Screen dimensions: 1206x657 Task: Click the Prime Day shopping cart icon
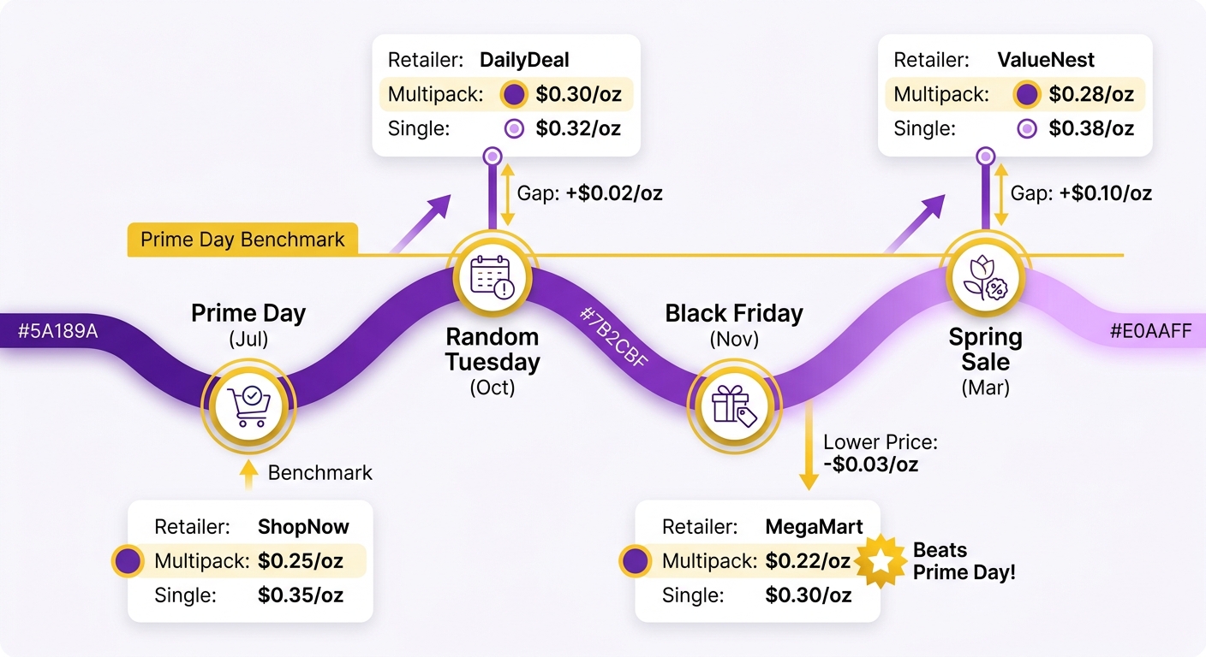coord(248,406)
